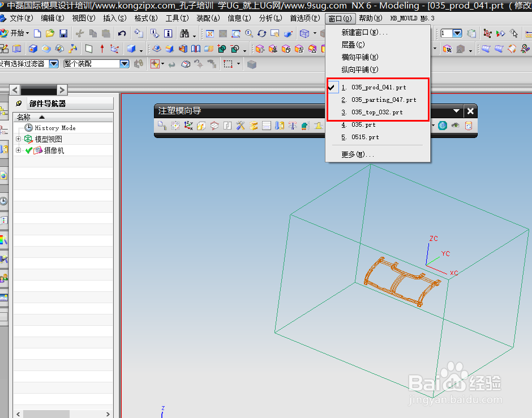Click the red datum axis arrow icon
Viewport: 532px width, 418px height.
102,49
